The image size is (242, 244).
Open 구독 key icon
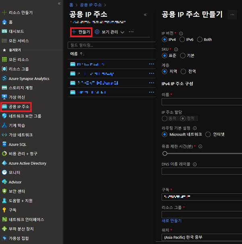click(4, 210)
